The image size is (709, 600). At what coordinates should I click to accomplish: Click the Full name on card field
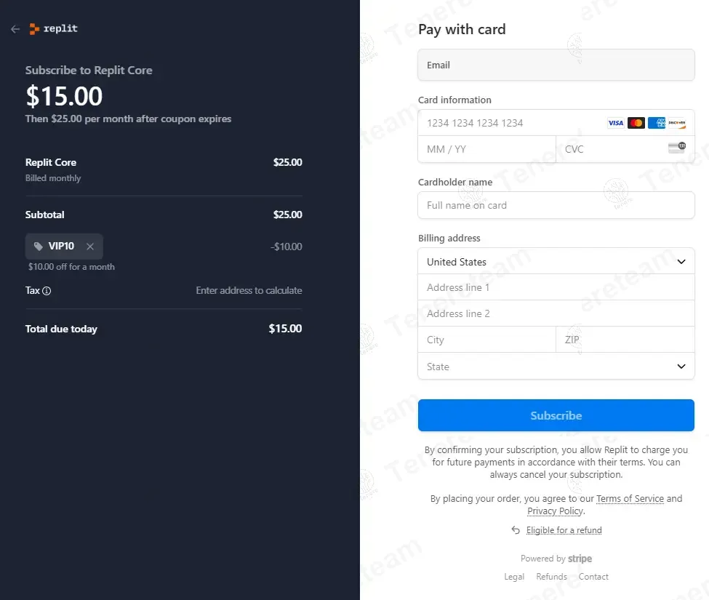coord(556,205)
